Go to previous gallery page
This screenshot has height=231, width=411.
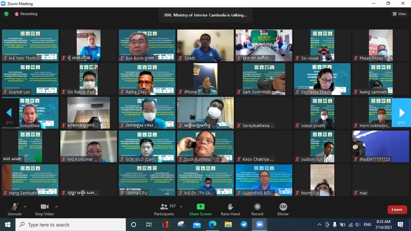tap(9, 113)
